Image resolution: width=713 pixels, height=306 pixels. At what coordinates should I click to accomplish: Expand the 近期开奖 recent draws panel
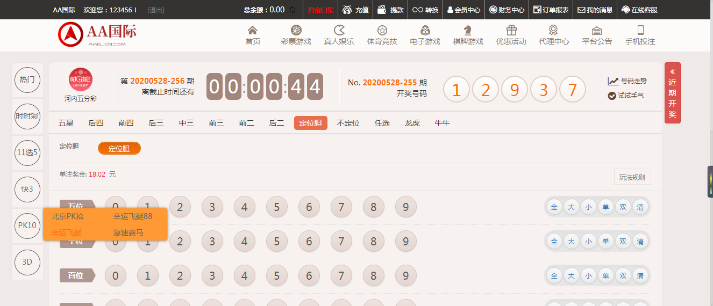672,93
